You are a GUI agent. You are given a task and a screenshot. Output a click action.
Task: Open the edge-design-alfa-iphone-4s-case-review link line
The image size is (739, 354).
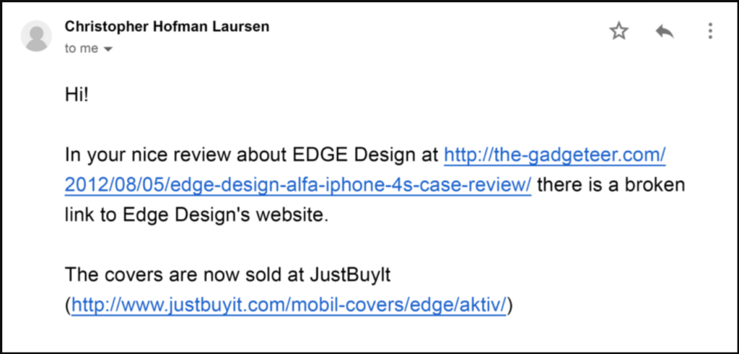point(298,185)
